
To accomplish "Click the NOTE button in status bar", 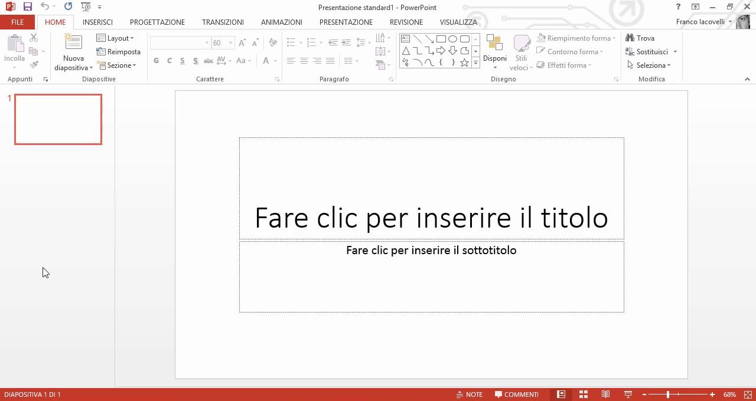I will 469,395.
